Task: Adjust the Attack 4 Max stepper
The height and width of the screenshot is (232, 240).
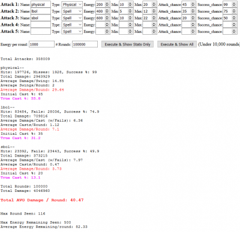Action: [x=154, y=25]
